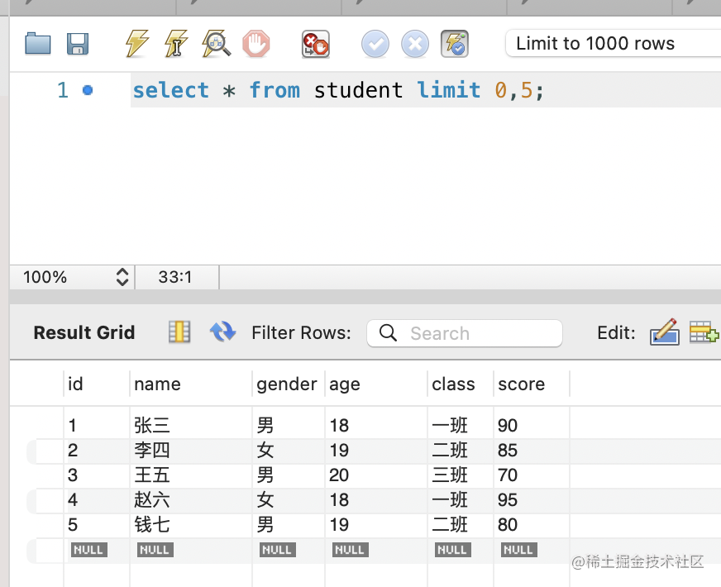
Task: Insert a new row using the grid-plus icon
Action: (704, 332)
